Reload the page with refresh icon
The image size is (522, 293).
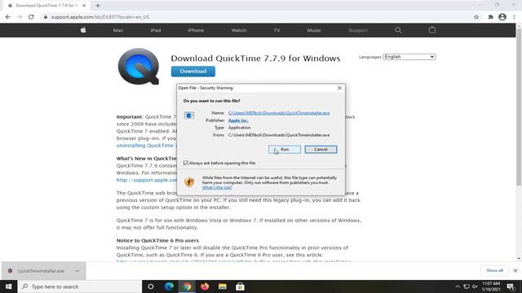click(x=31, y=17)
